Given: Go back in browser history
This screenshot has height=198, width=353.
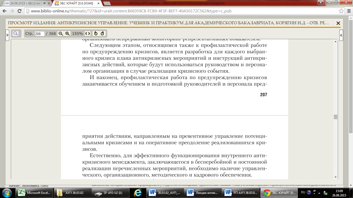Looking at the screenshot, I should 4,11.
